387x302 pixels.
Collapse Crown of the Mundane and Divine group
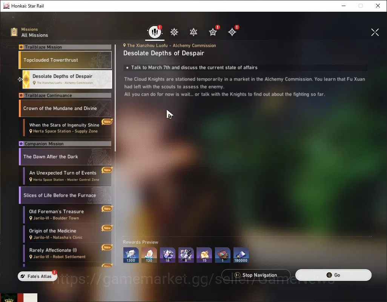(x=65, y=108)
